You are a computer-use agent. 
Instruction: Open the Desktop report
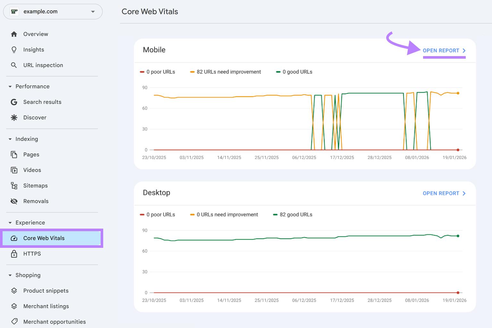click(441, 193)
